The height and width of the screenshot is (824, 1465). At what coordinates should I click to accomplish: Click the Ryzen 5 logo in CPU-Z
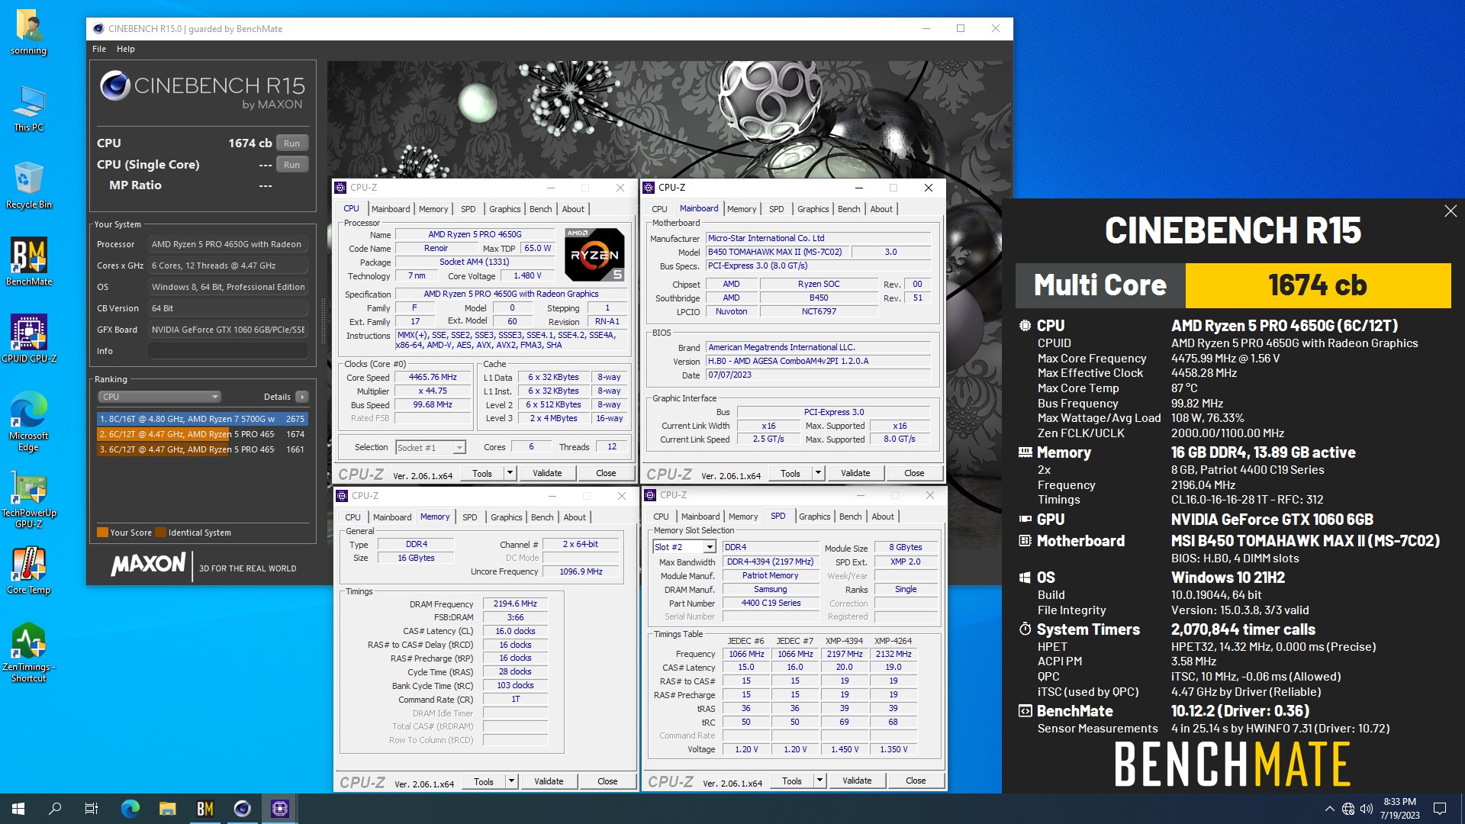pyautogui.click(x=594, y=255)
